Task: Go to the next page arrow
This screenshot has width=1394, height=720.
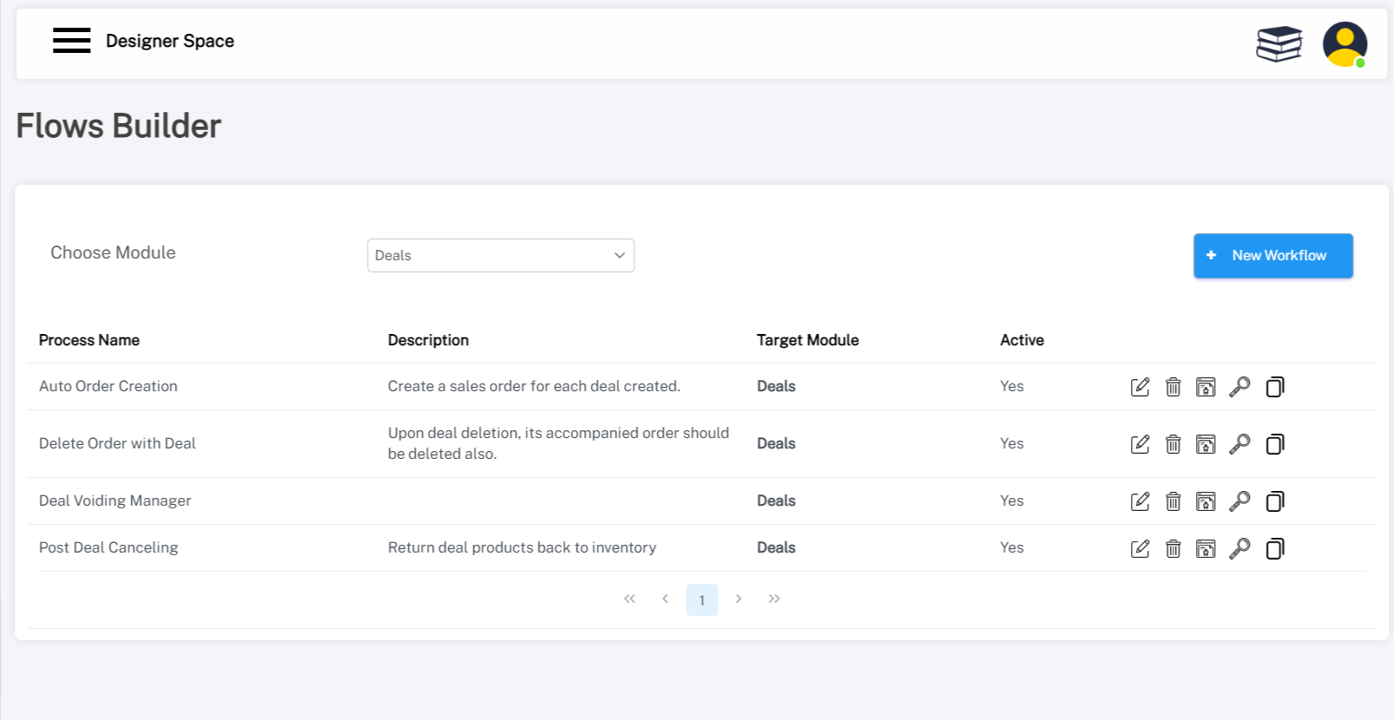Action: [738, 599]
